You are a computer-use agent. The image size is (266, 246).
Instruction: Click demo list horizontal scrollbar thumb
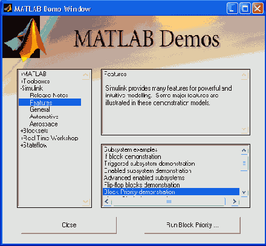(x=169, y=202)
